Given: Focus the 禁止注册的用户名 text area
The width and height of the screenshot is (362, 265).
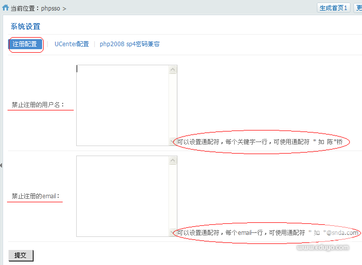Looking at the screenshot, I should click(122, 105).
